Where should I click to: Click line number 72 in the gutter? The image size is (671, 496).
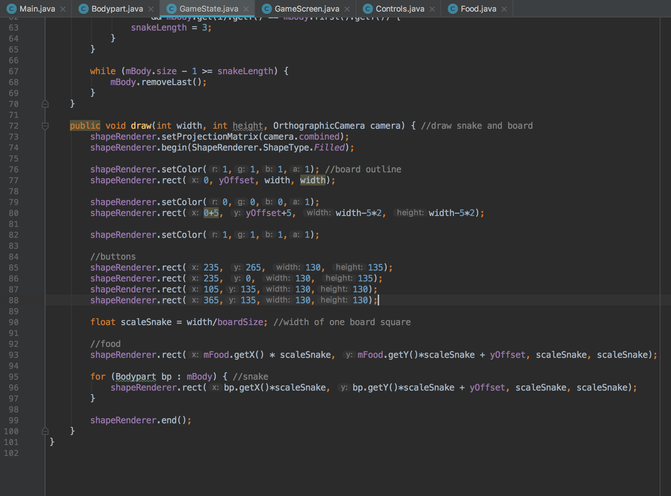point(13,126)
